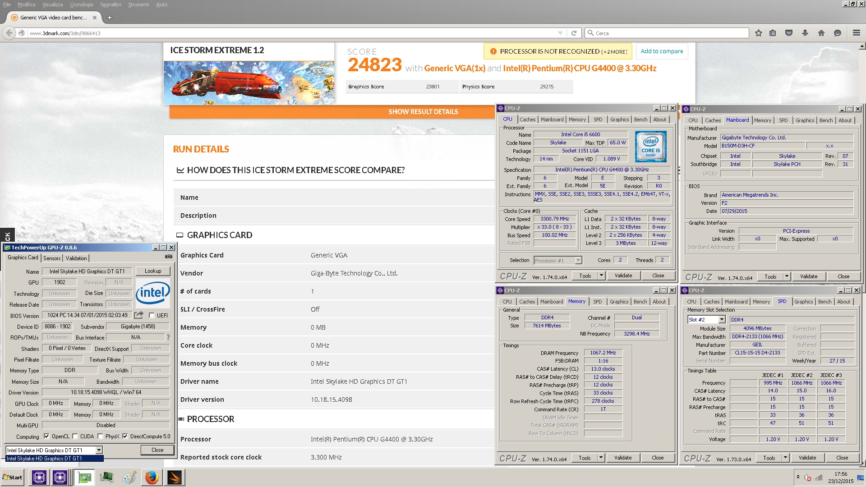Open the Processor #1 selection dropdown
The width and height of the screenshot is (866, 487).
click(578, 260)
